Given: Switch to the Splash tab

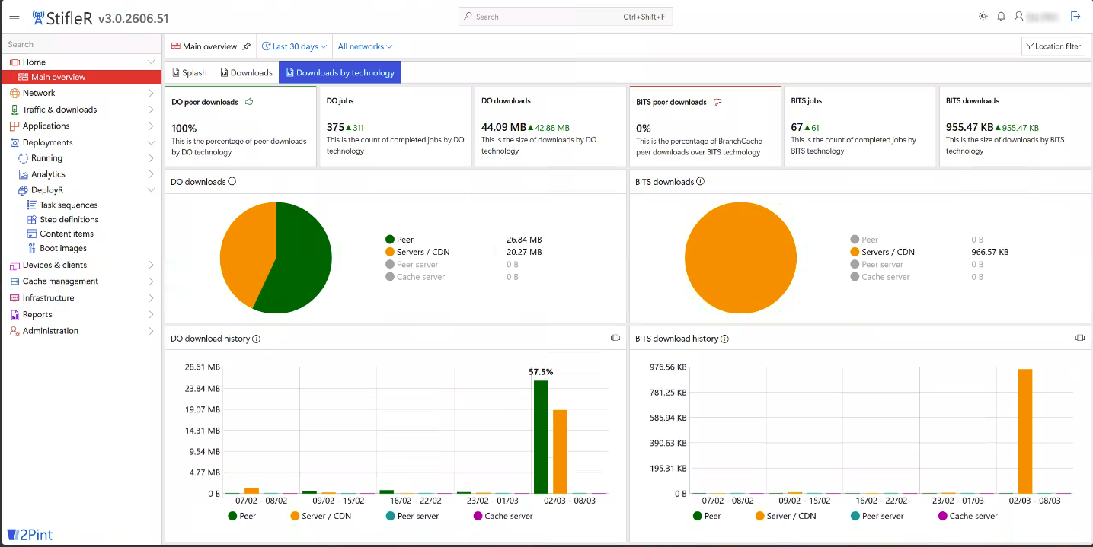Looking at the screenshot, I should click(189, 72).
